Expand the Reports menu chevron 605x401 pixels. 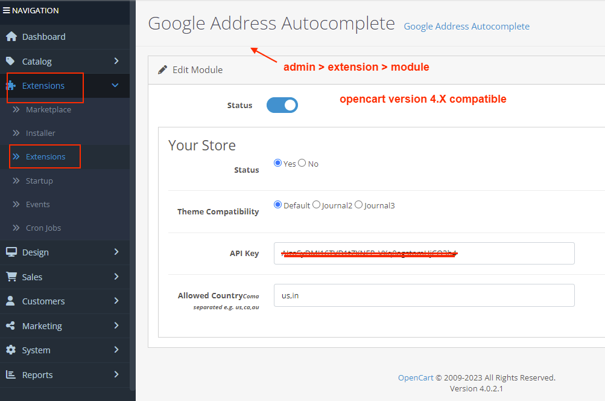pyautogui.click(x=116, y=374)
